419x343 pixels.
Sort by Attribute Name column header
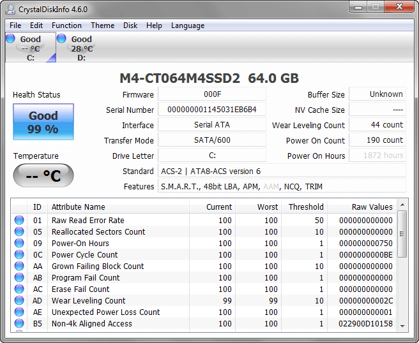tap(118, 207)
